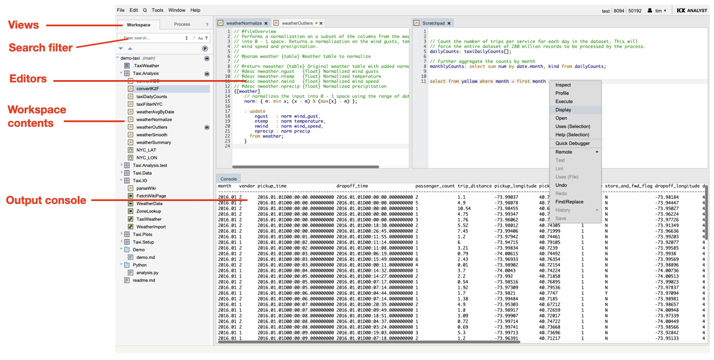
Task: Click the FetchWikiPage importer icon
Action: pyautogui.click(x=131, y=196)
